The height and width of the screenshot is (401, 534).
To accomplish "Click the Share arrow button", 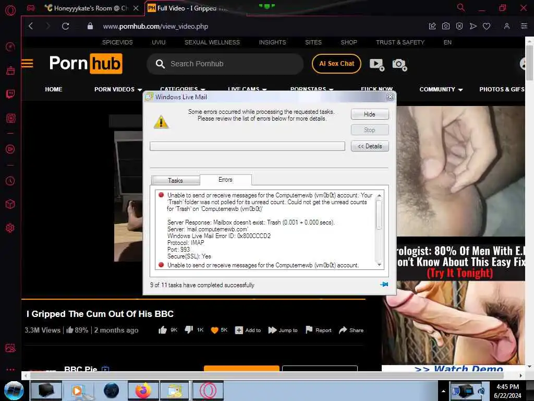I will pos(351,330).
